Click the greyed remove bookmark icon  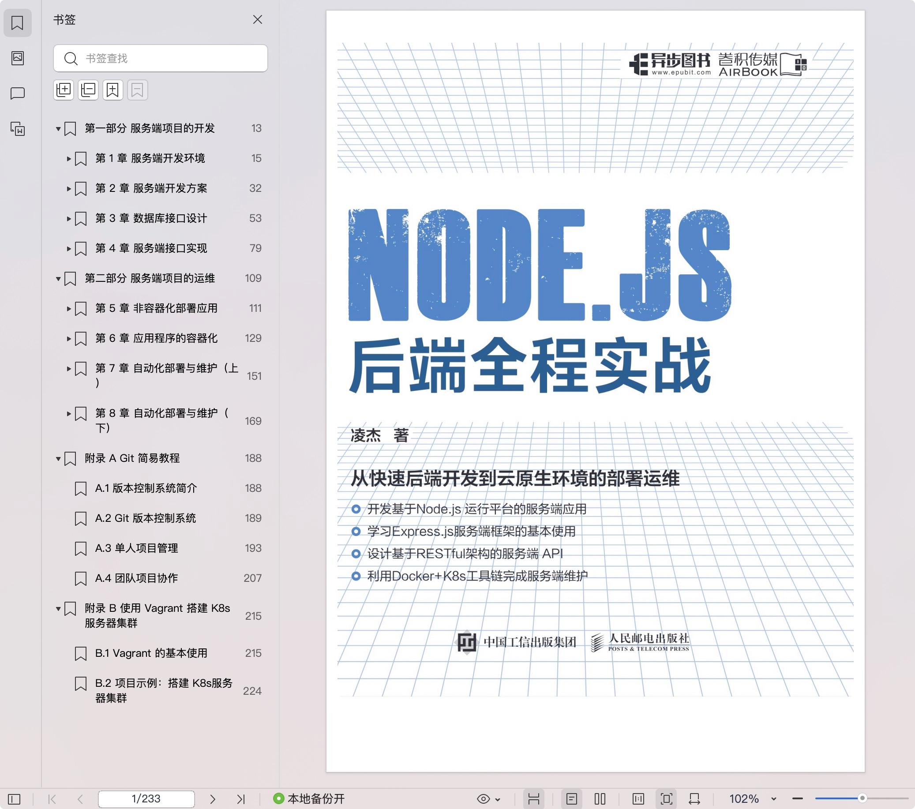(x=138, y=90)
